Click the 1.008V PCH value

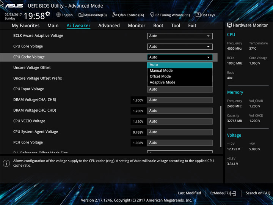point(138,143)
